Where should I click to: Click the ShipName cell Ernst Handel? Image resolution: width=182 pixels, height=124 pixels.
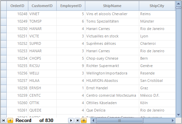point(112,88)
